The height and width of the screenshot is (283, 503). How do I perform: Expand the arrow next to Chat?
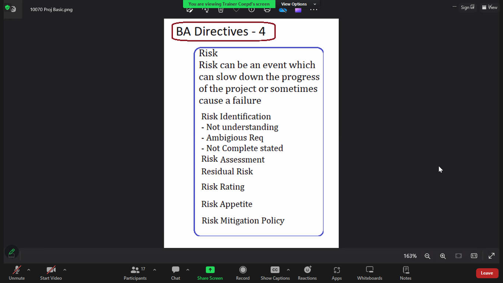click(188, 270)
